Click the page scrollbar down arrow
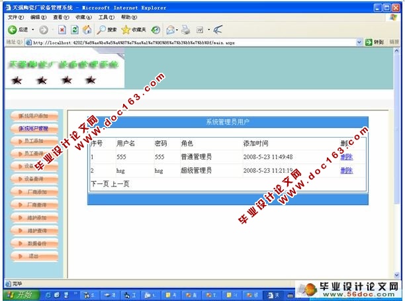 coord(396,275)
